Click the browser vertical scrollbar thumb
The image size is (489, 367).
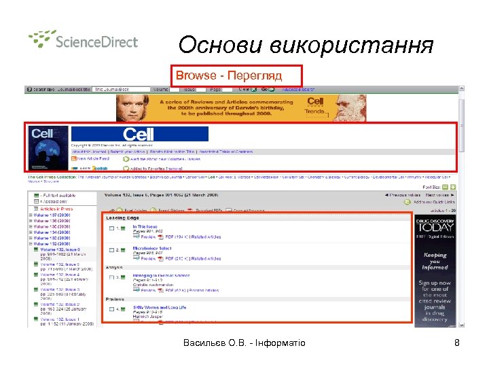tap(462, 126)
